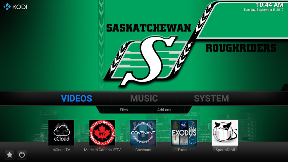Open Favourites star button
This screenshot has height=162, width=288.
pyautogui.click(x=10, y=155)
